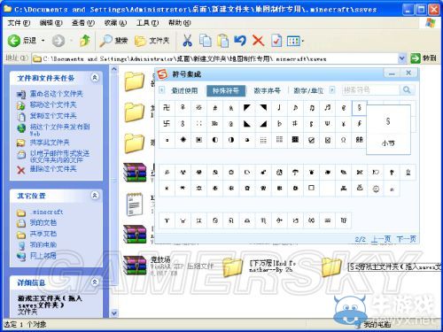Screen dimensions: 443x332
Task: Insert the right-half-black circle ◑ symbol
Action: click(x=231, y=140)
